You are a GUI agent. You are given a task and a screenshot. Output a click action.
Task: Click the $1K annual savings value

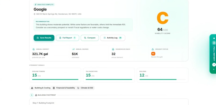(75, 54)
